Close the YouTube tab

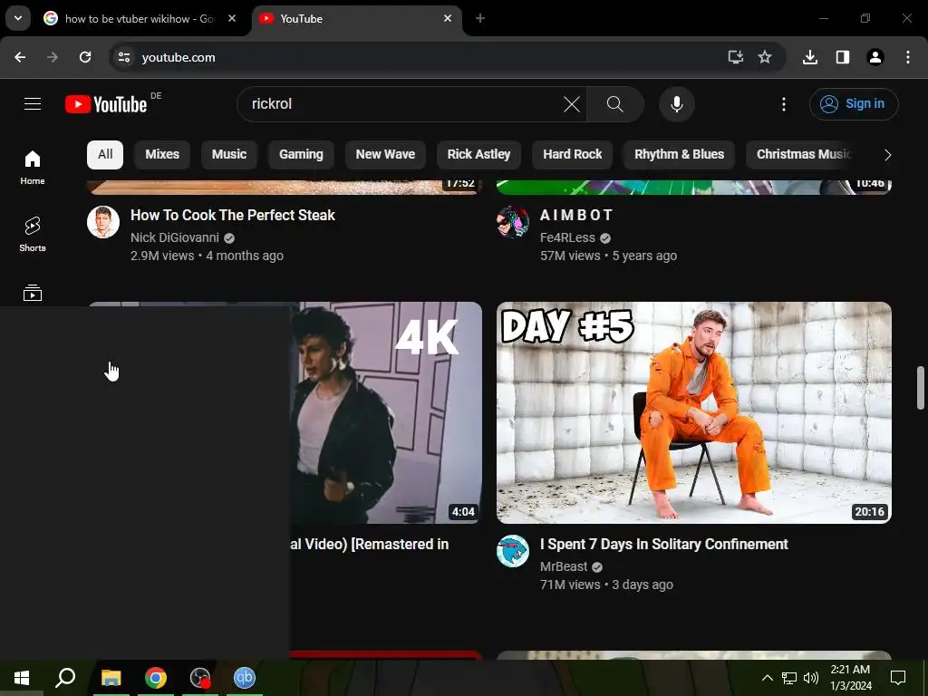(448, 18)
